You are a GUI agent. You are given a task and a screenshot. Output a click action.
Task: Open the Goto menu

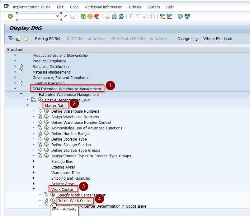point(74,7)
